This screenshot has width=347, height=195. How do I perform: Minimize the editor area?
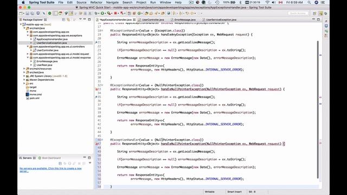tap(313, 19)
